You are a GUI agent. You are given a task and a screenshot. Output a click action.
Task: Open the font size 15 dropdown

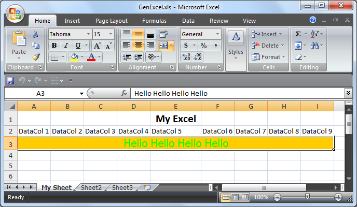(111, 34)
